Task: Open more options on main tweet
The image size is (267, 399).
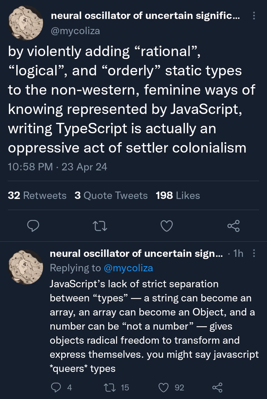Action: pyautogui.click(x=254, y=16)
